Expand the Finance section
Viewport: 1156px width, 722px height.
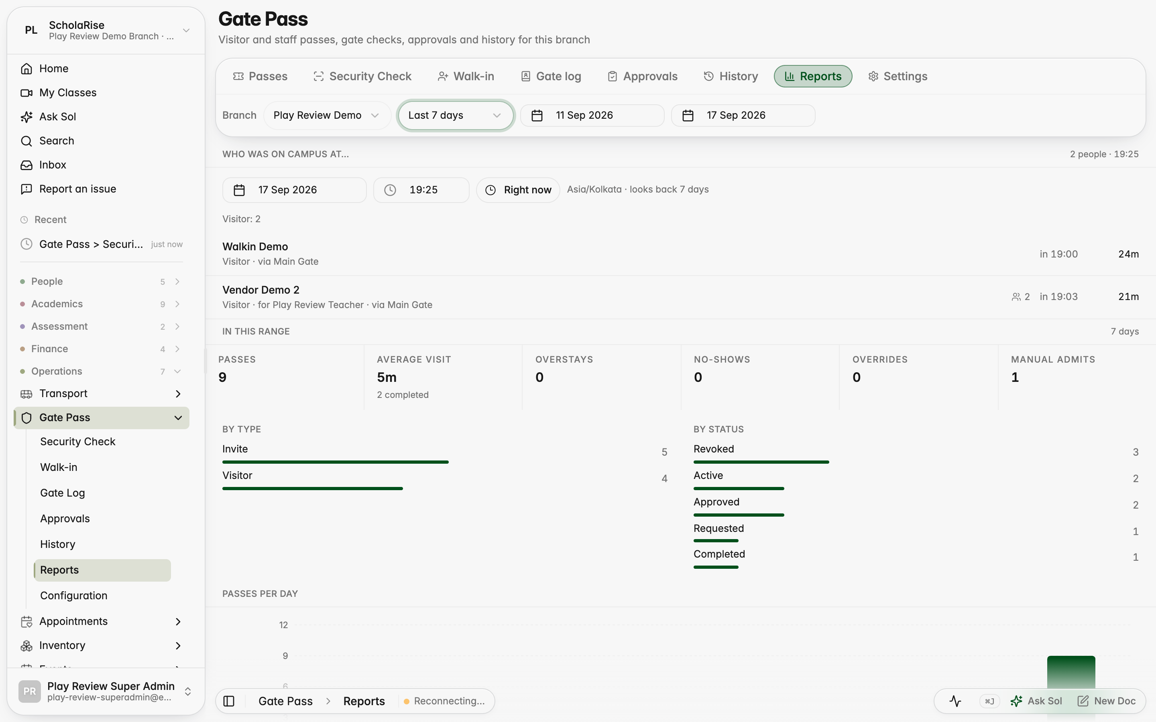(x=101, y=349)
